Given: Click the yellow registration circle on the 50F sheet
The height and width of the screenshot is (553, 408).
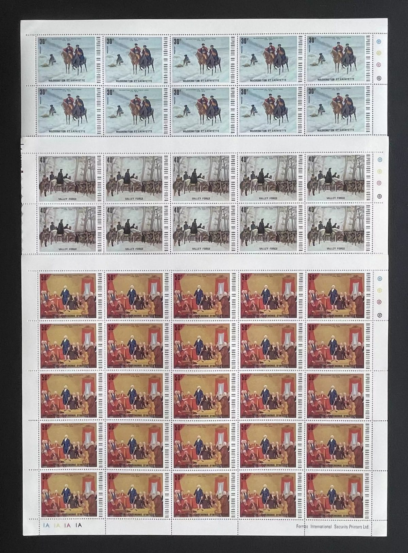Looking at the screenshot, I should click(379, 291).
